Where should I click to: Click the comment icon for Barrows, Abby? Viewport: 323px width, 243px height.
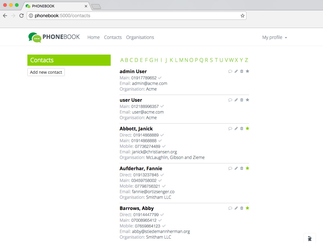point(230,208)
